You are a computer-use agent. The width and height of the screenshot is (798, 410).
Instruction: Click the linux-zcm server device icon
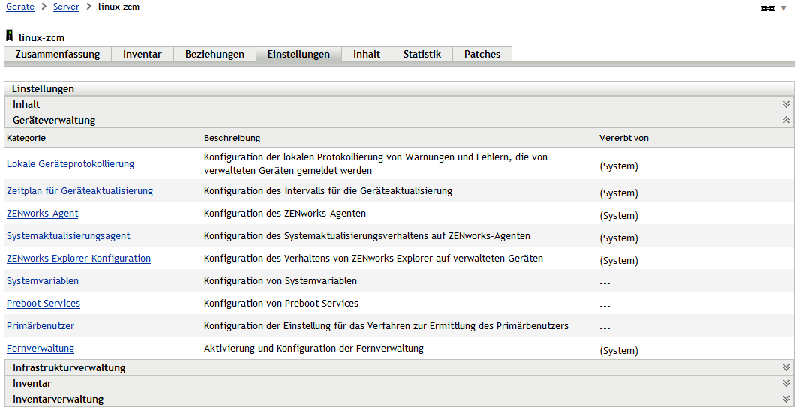[10, 37]
